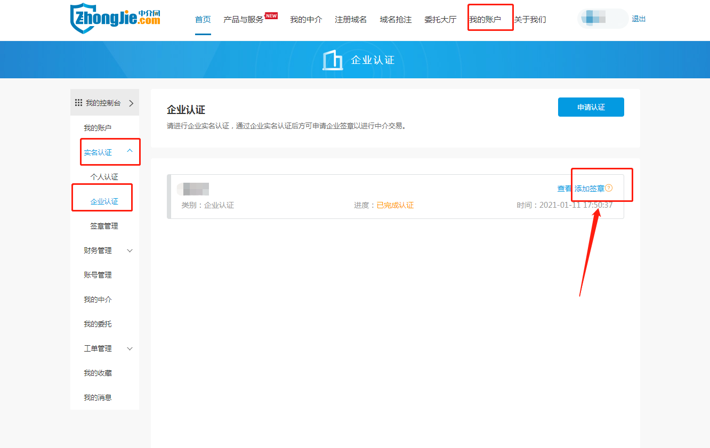Open 签章管理 in sidebar
This screenshot has height=448, width=710.
(x=104, y=226)
